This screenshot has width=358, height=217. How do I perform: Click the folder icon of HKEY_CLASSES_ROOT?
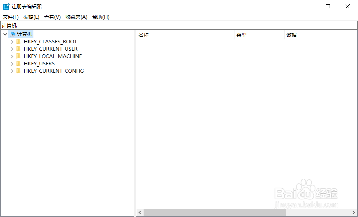point(19,41)
